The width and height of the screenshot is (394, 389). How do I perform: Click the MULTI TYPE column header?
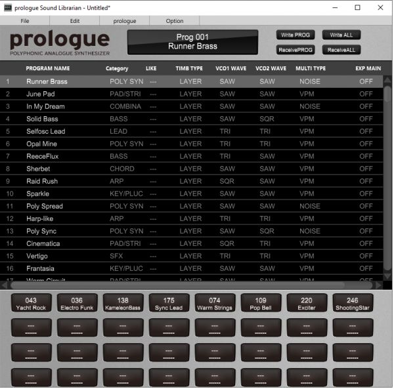(311, 68)
